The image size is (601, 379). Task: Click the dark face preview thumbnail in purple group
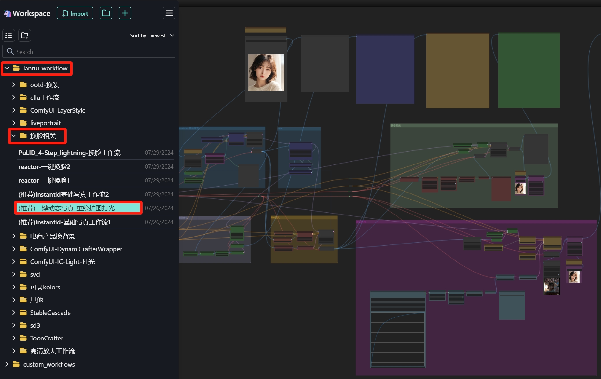point(551,286)
